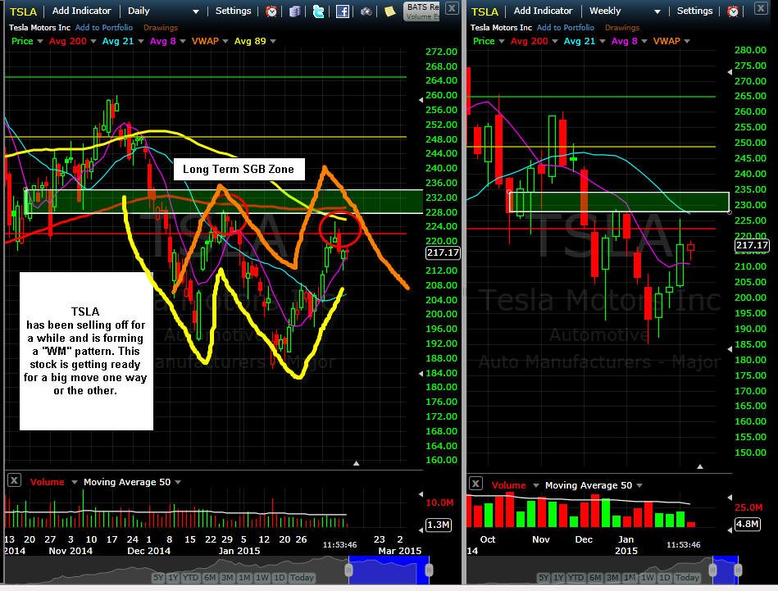Click the camera snapshot icon

(366, 11)
